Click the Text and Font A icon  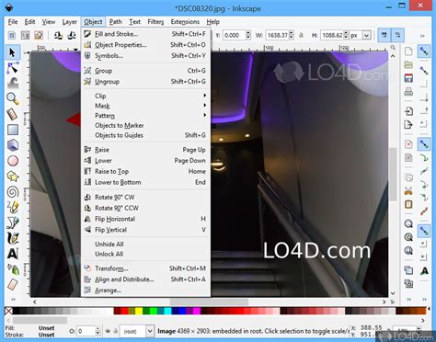(424, 271)
